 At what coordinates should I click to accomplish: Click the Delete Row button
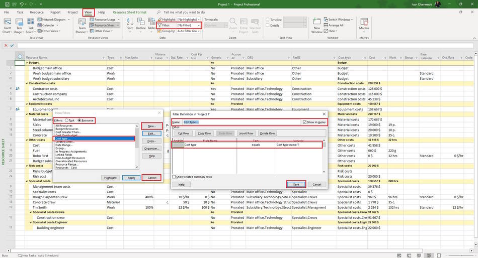[267, 133]
